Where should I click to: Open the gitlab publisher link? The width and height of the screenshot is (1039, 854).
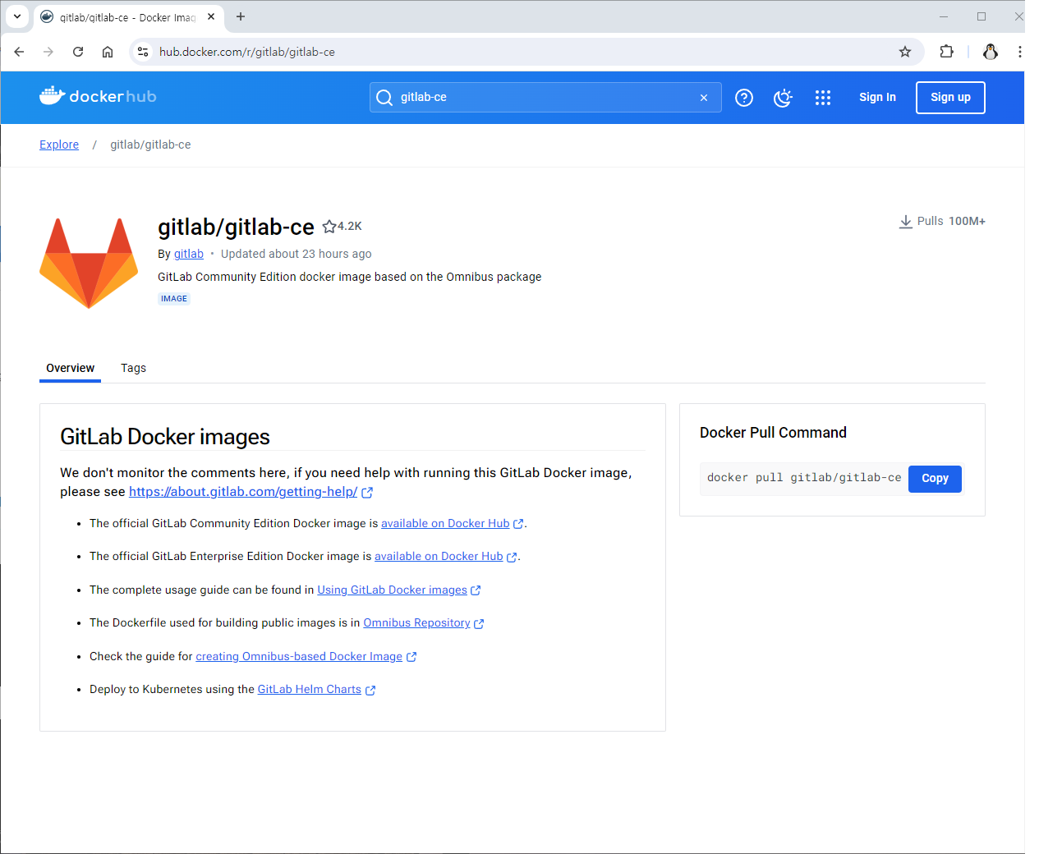[x=189, y=254]
